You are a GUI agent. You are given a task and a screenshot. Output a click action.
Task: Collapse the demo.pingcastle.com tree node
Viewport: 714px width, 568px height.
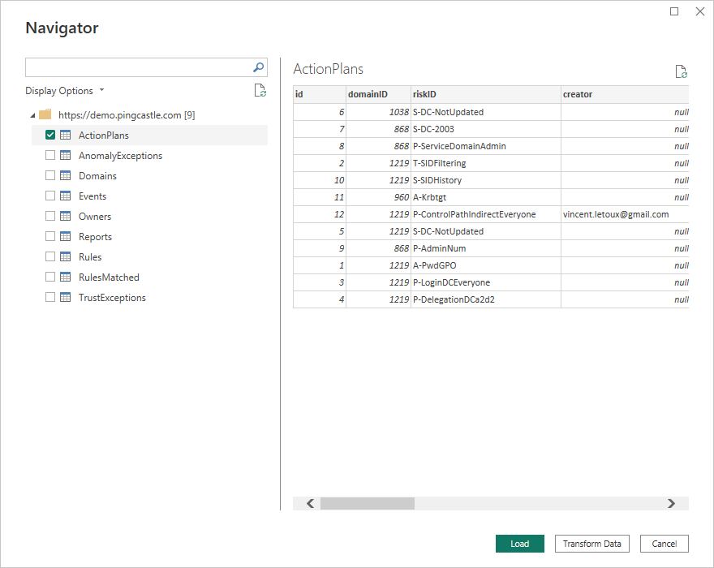pos(32,115)
